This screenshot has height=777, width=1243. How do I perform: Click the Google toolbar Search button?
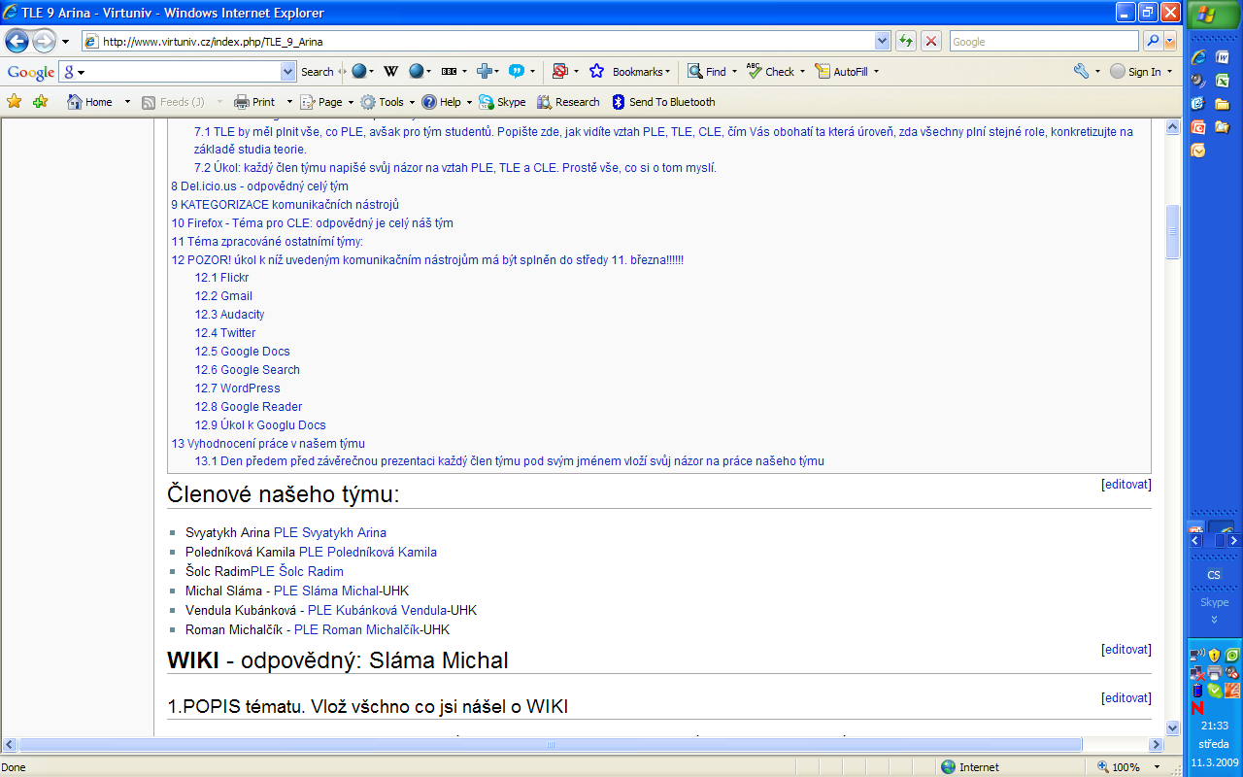coord(317,72)
